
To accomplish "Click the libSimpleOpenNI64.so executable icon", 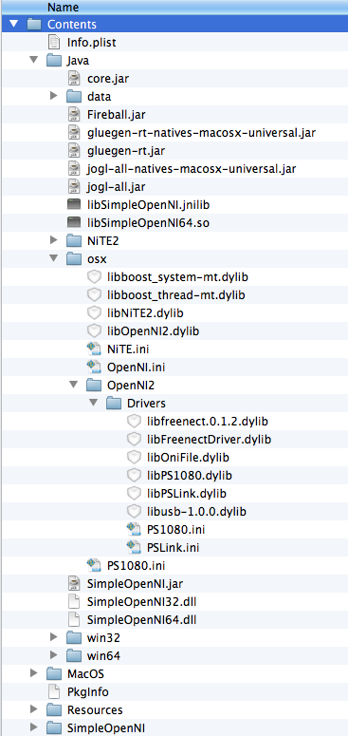I will [74, 223].
